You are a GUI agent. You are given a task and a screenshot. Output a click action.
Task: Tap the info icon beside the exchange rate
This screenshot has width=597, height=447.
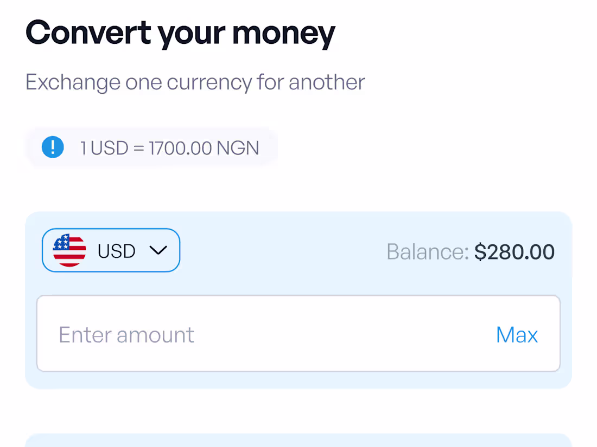pyautogui.click(x=53, y=147)
